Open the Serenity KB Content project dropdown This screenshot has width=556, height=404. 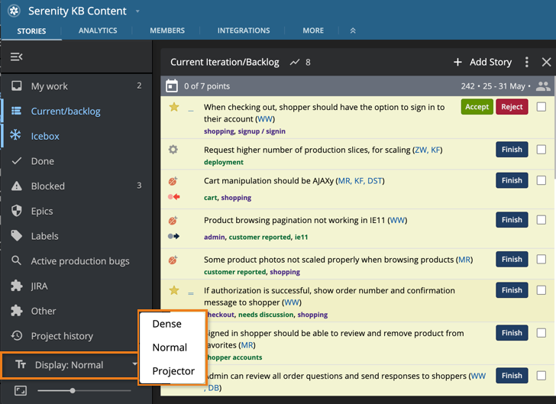click(137, 11)
